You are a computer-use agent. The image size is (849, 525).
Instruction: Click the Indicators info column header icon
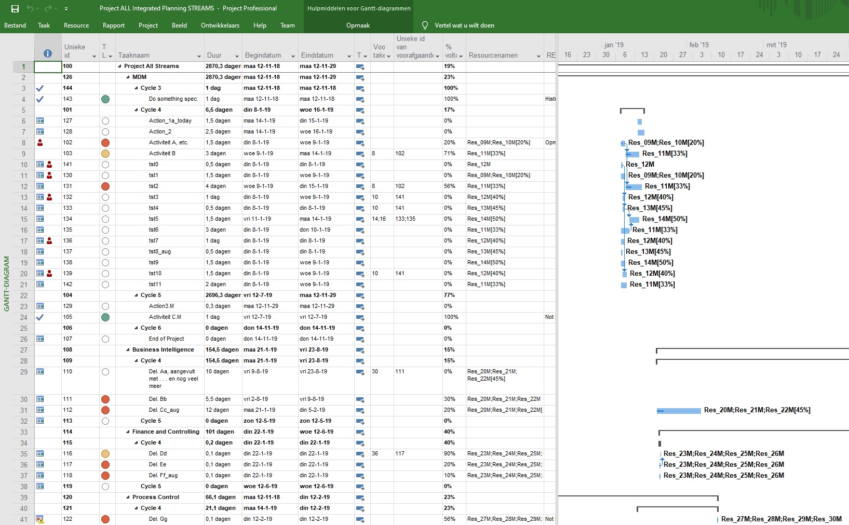point(48,53)
